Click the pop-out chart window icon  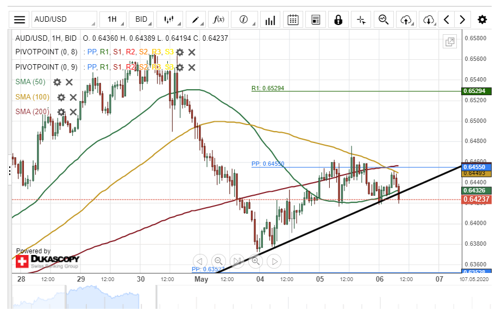click(x=450, y=41)
